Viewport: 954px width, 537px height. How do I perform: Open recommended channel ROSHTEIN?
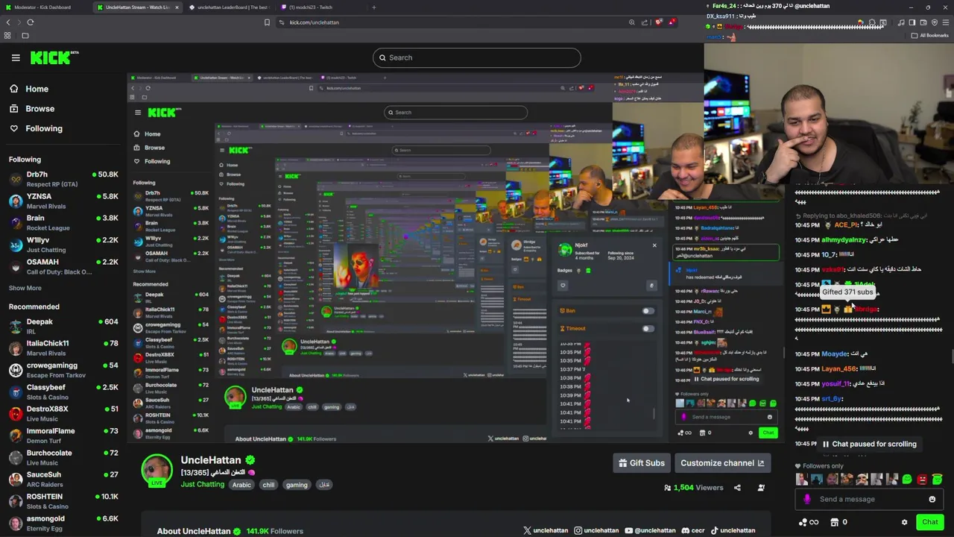click(x=63, y=501)
